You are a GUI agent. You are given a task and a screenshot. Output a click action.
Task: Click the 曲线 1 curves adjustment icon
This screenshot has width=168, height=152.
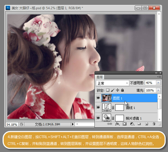[x=107, y=107]
